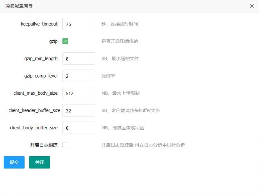Click the 是否开启压缩传输 description text
The width and height of the screenshot is (259, 194).
120,41
